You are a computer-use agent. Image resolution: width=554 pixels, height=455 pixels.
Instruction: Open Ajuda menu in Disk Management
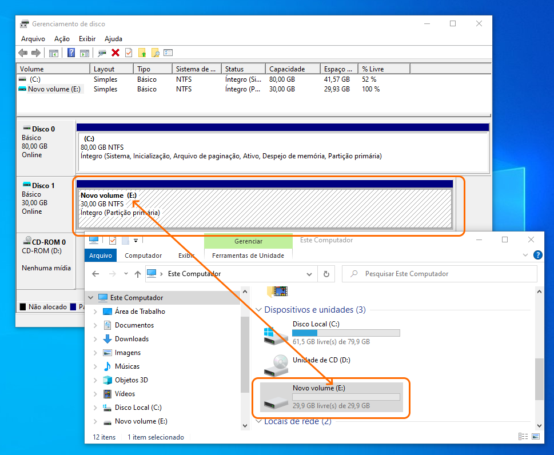[113, 39]
